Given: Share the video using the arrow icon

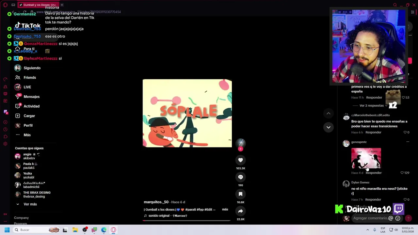Looking at the screenshot, I should (240, 211).
